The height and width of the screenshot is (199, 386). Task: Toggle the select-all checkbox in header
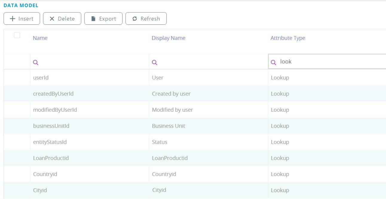pyautogui.click(x=17, y=35)
